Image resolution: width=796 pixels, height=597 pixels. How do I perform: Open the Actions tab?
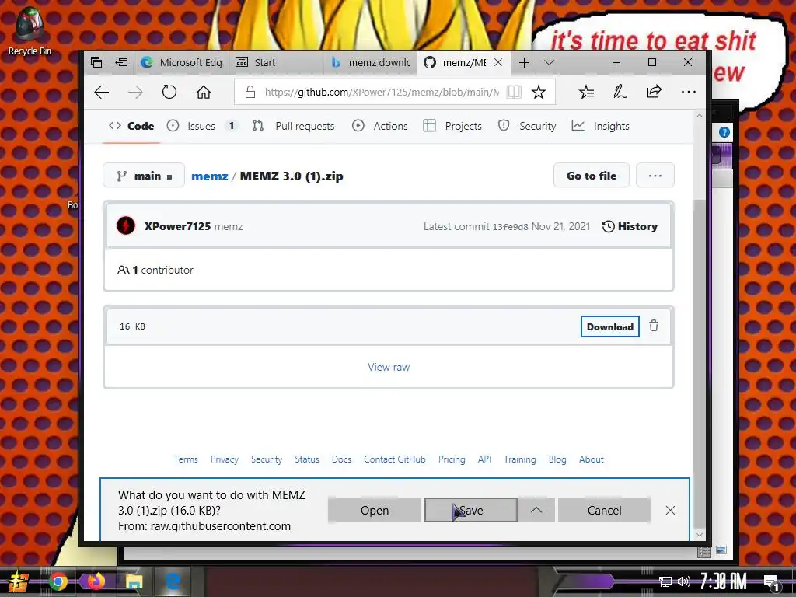pyautogui.click(x=379, y=126)
